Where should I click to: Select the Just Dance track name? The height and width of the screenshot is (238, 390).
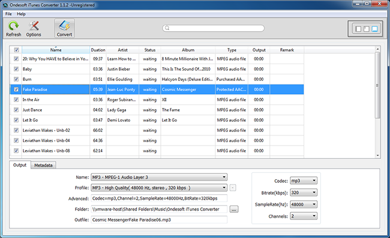pos(32,110)
